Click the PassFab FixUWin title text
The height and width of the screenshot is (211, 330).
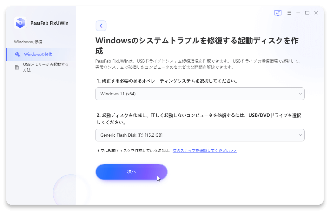coord(49,23)
